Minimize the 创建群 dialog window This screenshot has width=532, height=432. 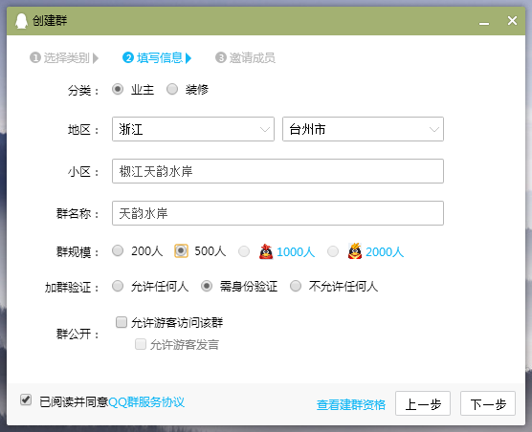tap(484, 22)
